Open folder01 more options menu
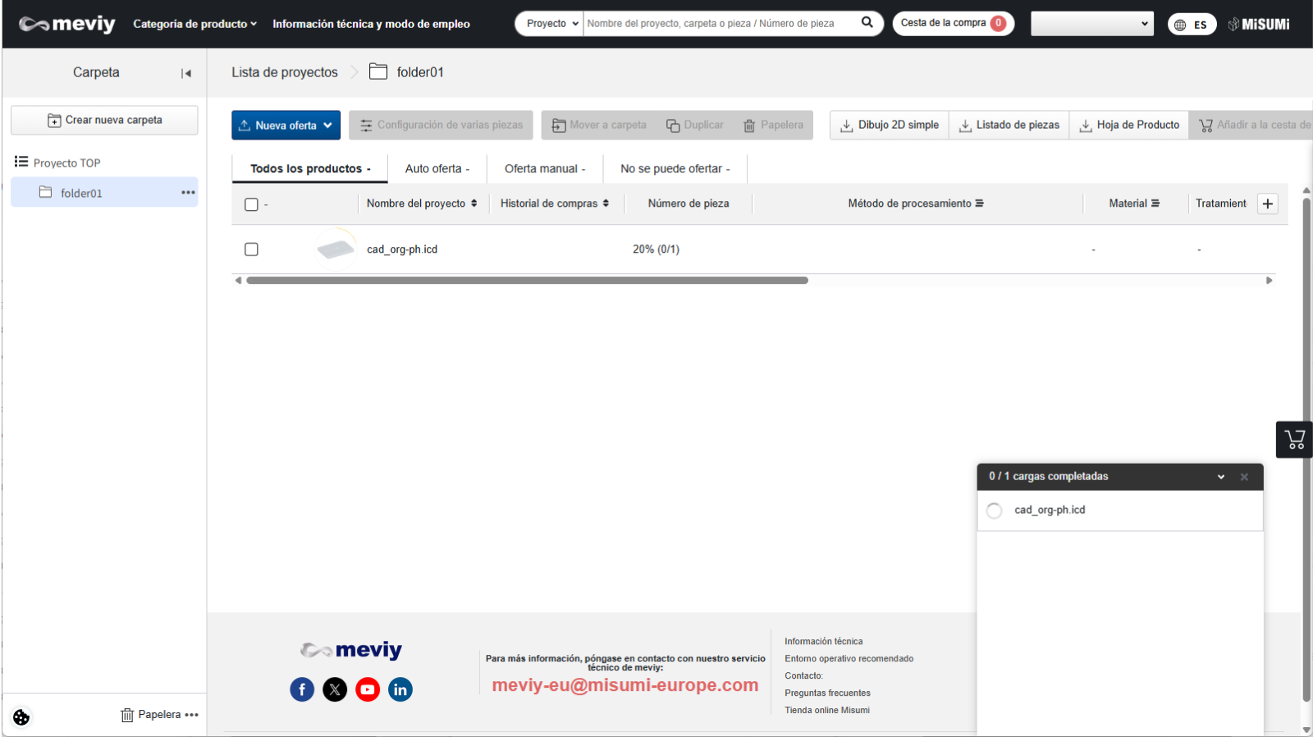The width and height of the screenshot is (1313, 737). (188, 193)
